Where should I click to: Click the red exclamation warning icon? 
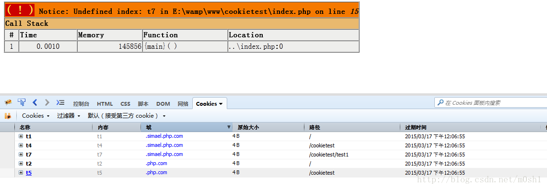(x=20, y=10)
